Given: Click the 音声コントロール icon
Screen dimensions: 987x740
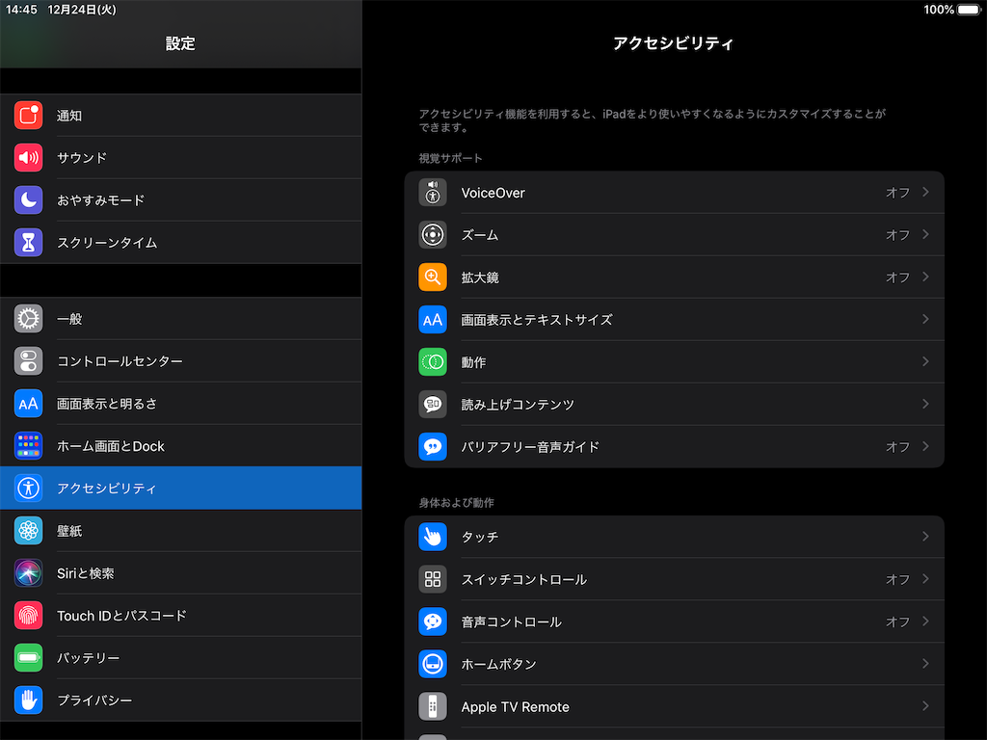Looking at the screenshot, I should click(x=433, y=621).
